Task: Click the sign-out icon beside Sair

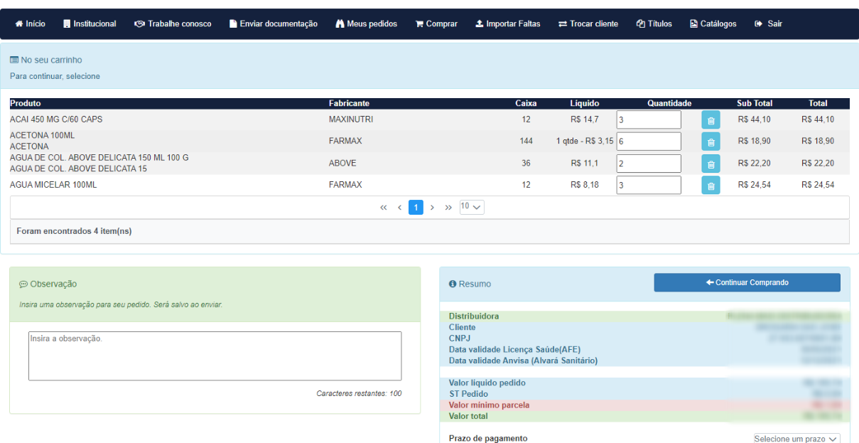Action: click(759, 23)
